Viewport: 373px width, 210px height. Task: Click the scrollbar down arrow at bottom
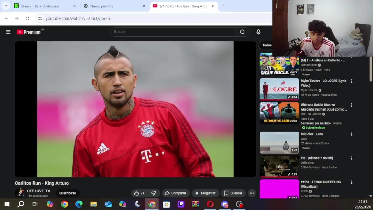(371, 196)
